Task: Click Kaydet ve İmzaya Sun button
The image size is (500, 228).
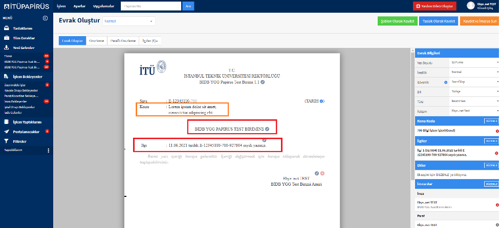Action: (480, 21)
